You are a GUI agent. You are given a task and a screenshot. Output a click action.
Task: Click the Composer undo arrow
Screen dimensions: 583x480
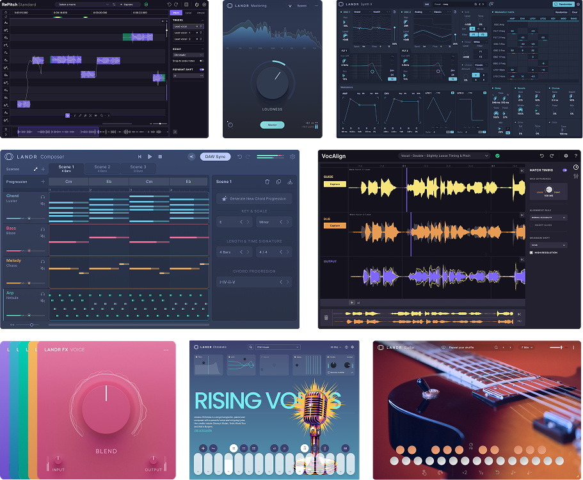point(239,157)
